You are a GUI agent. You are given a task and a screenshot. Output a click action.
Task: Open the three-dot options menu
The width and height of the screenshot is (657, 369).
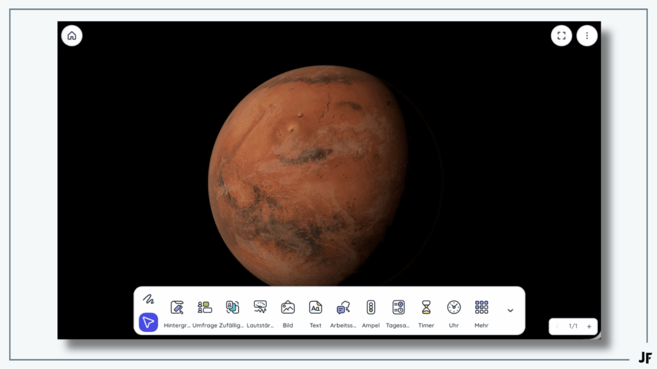[x=587, y=36]
